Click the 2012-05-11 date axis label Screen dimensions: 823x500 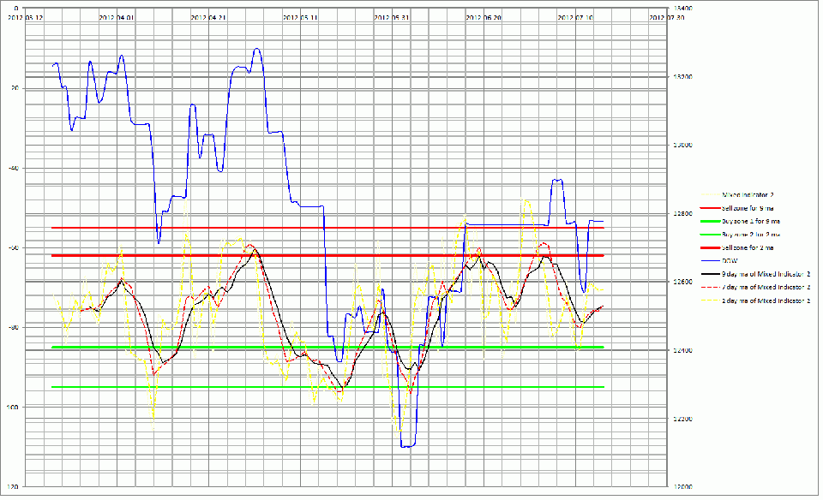pyautogui.click(x=300, y=17)
